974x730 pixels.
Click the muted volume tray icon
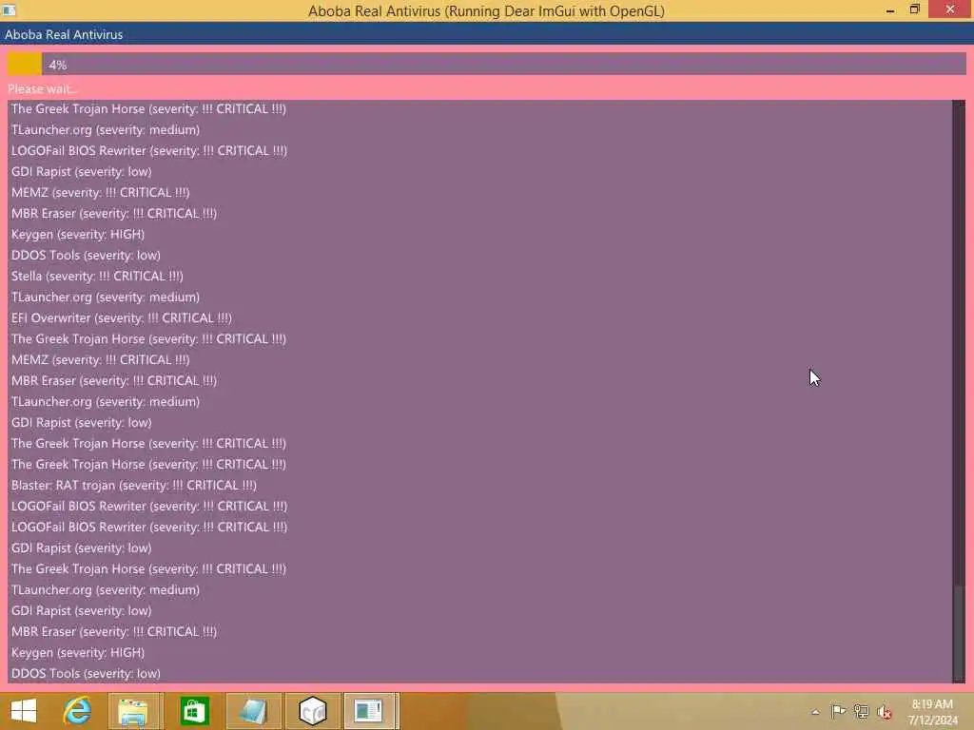click(x=884, y=712)
